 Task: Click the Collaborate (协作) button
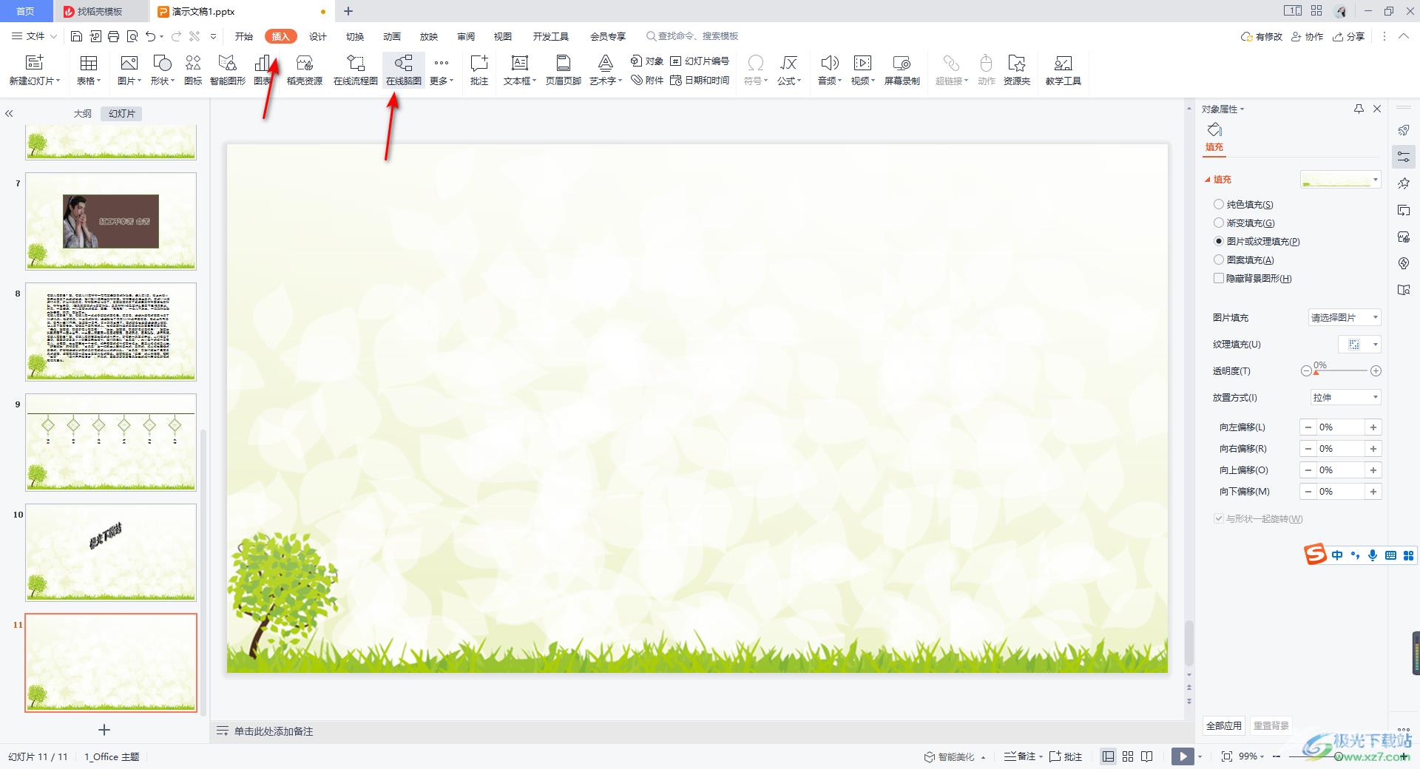tap(1307, 36)
